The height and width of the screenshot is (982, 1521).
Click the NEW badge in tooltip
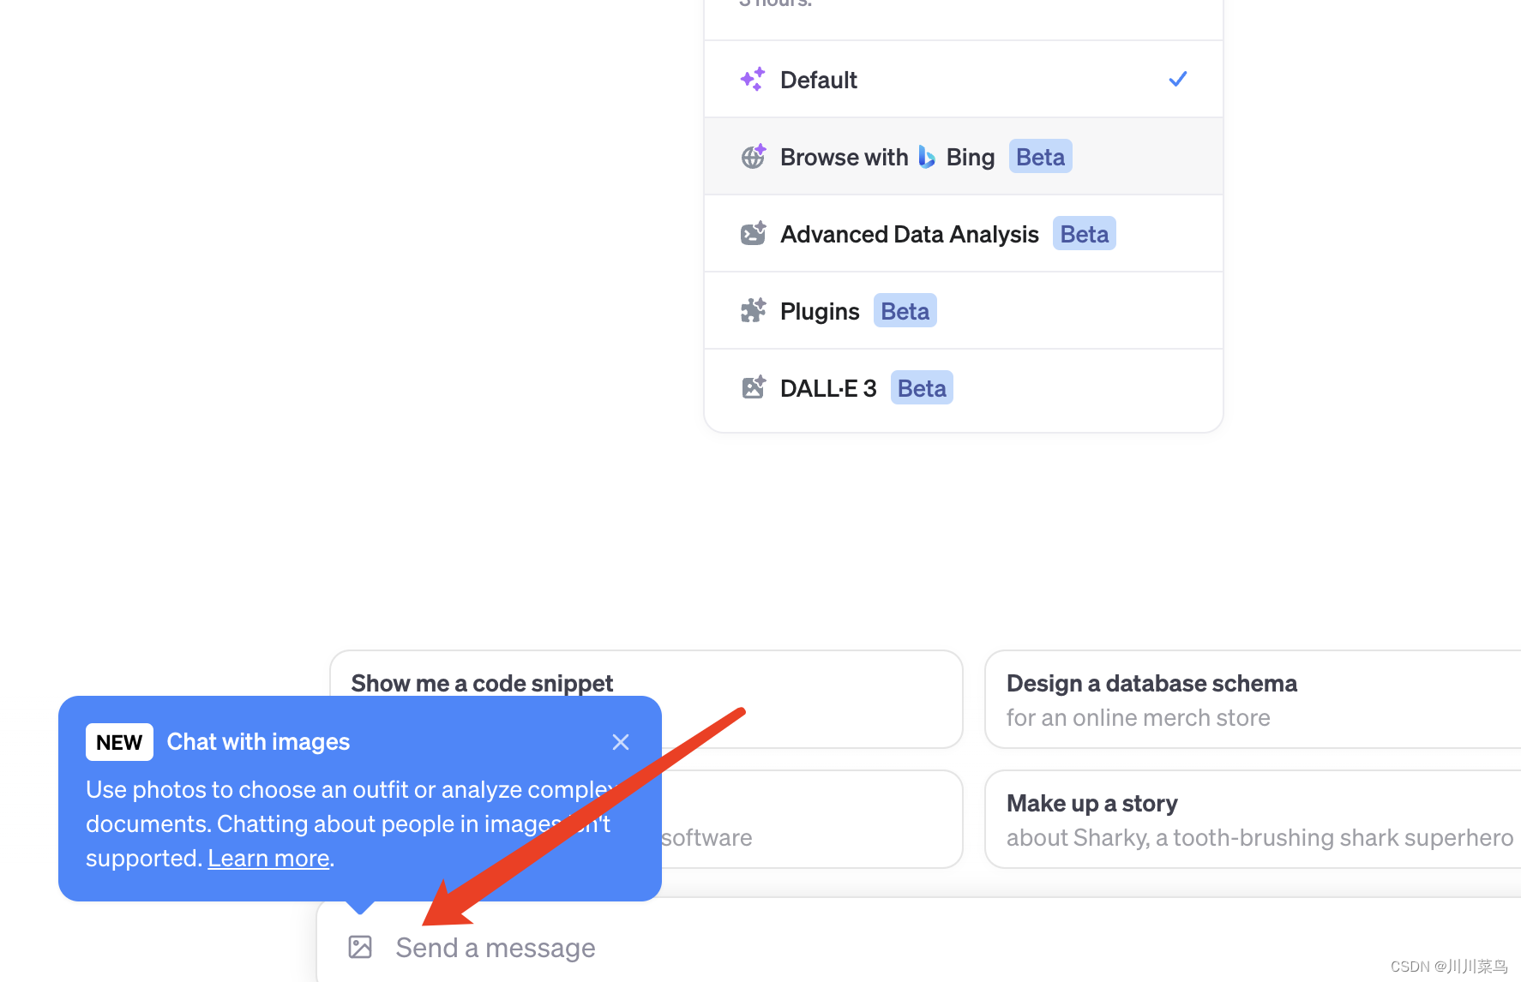[119, 742]
